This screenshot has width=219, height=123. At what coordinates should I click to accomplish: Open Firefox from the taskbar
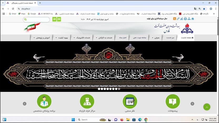point(122,120)
